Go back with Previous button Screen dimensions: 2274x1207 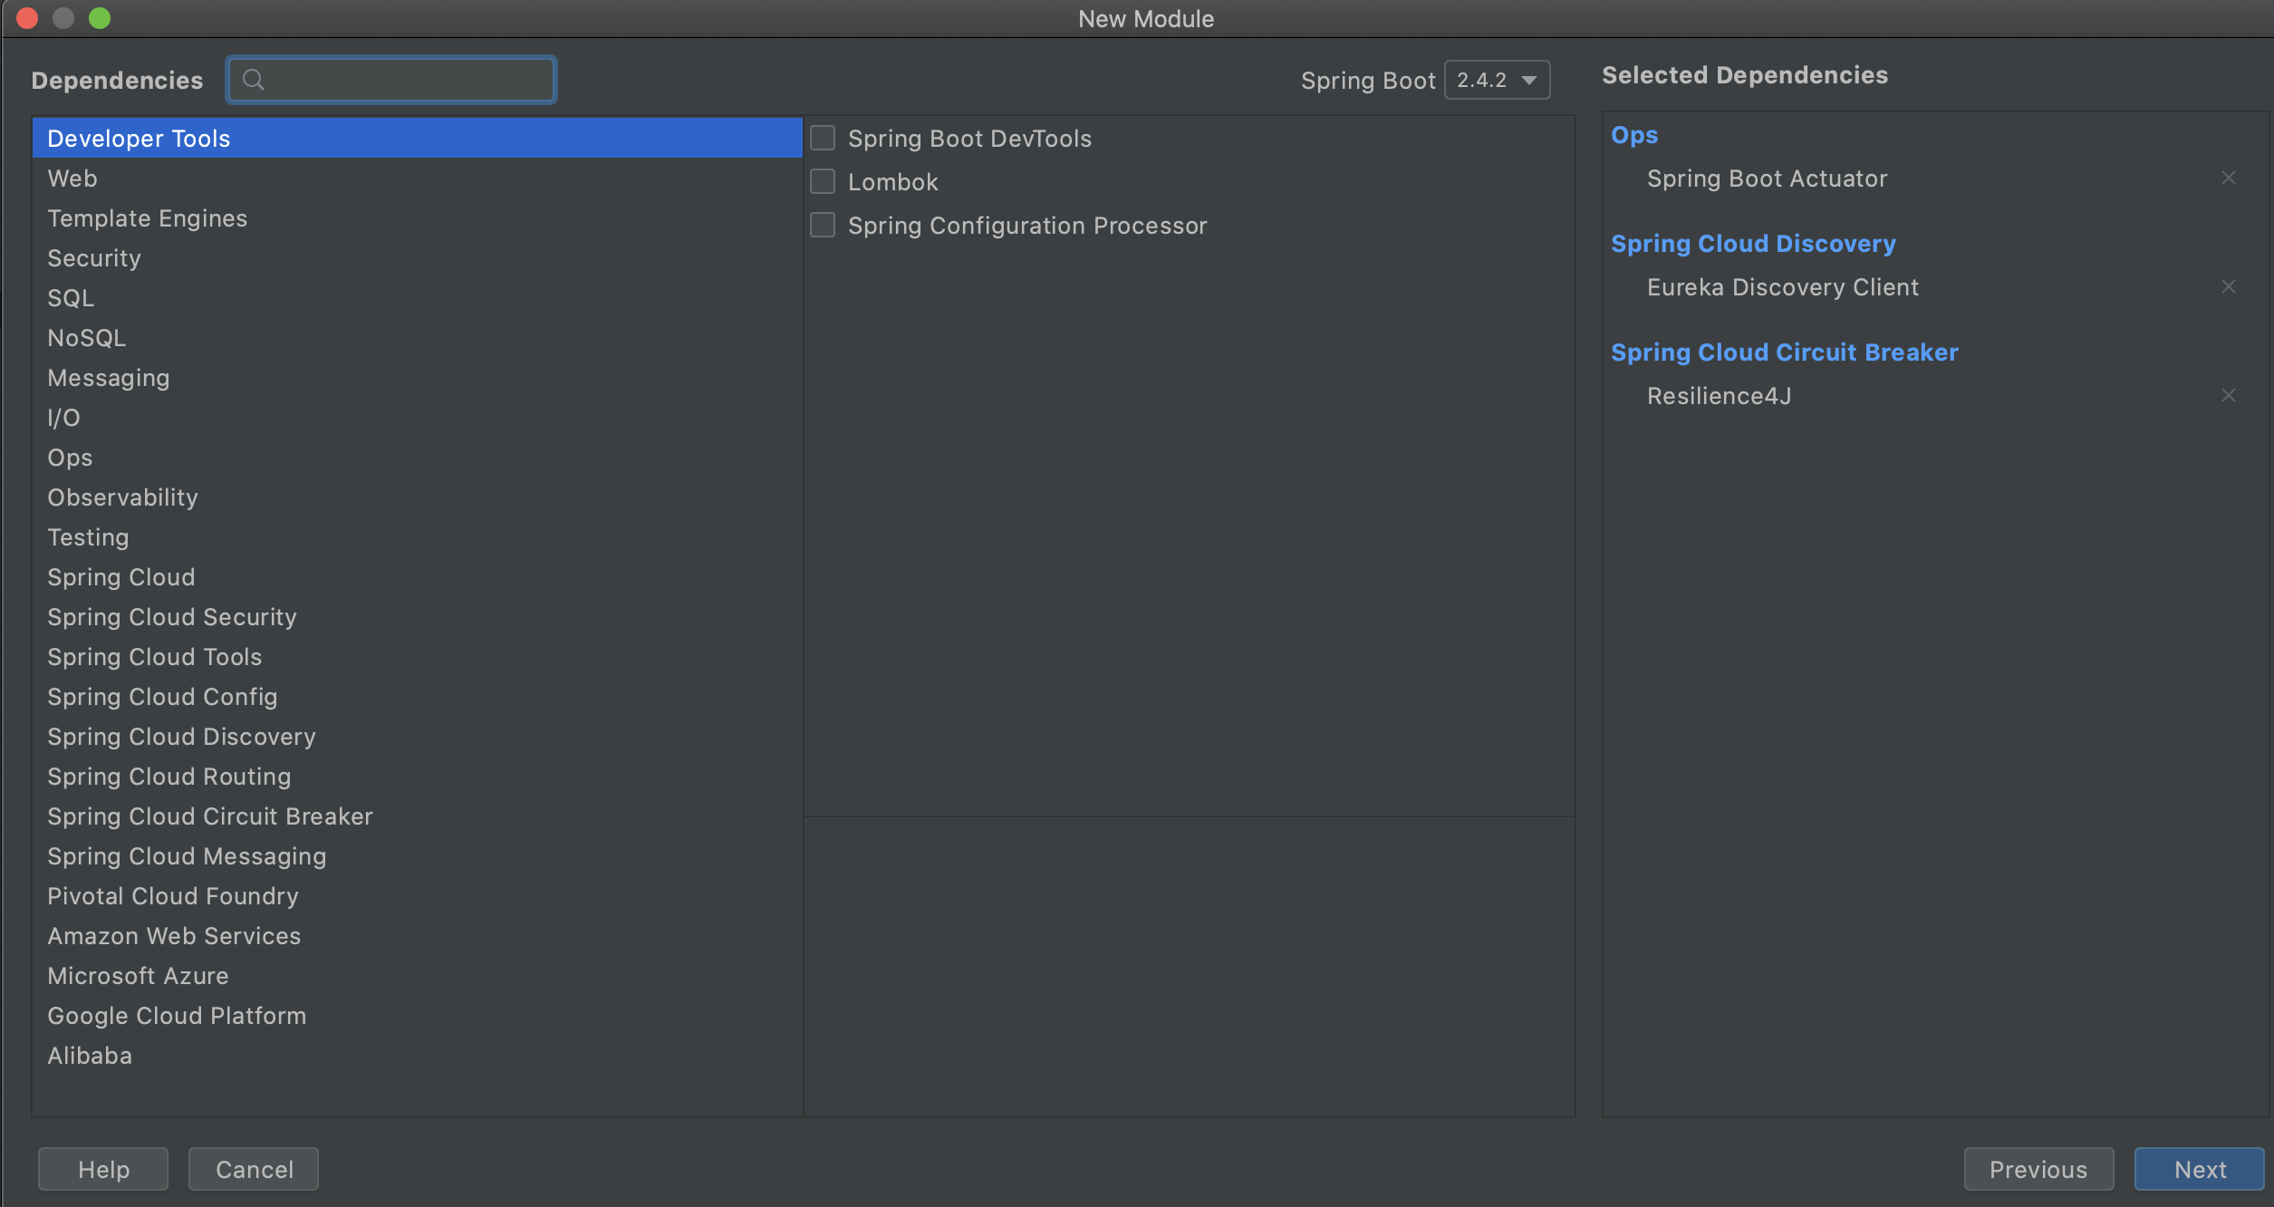click(x=2038, y=1169)
